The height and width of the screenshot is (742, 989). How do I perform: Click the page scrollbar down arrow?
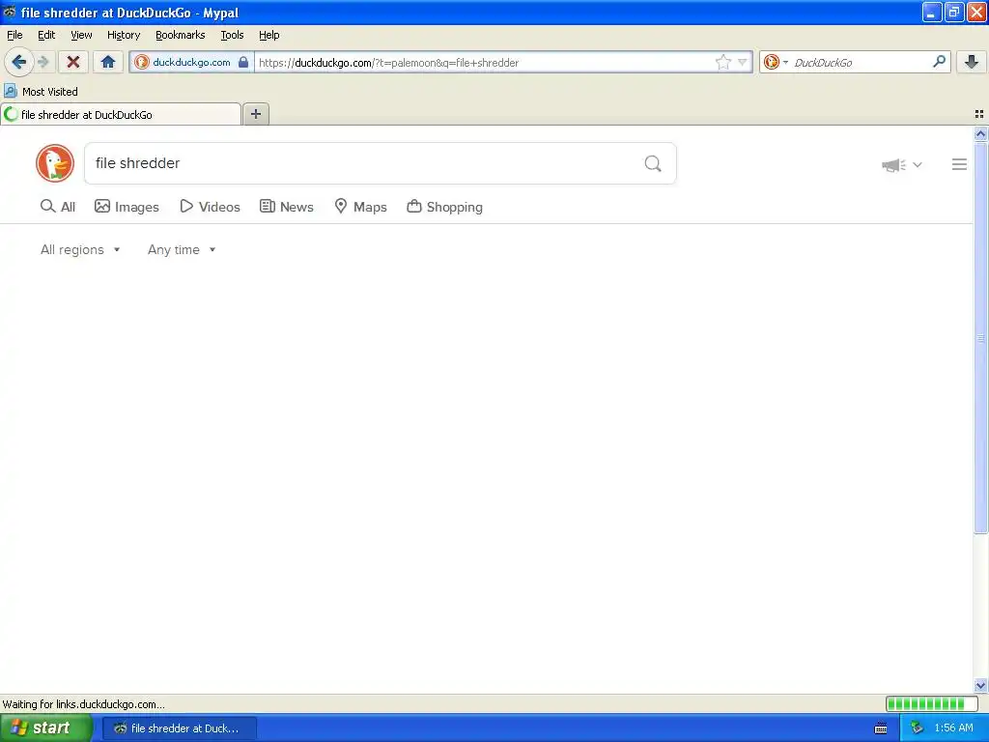[x=980, y=685]
